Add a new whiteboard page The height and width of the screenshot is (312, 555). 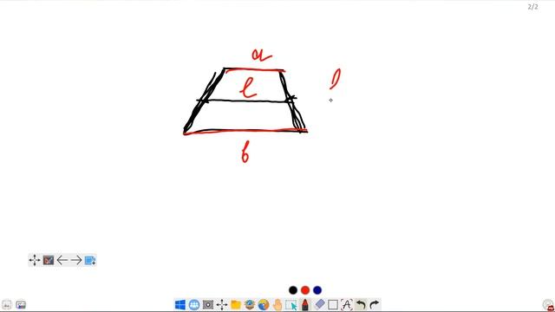[90, 260]
